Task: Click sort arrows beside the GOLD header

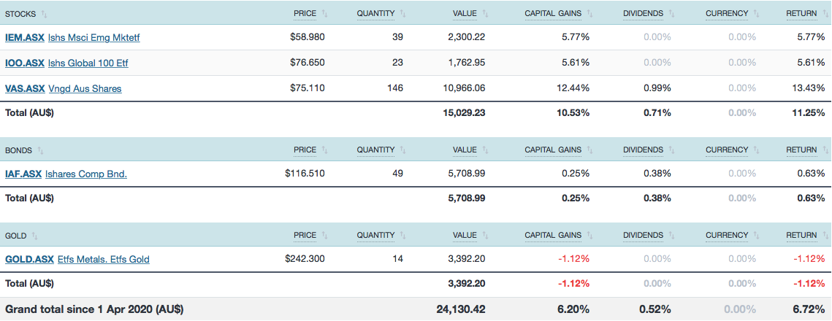Action: [x=35, y=236]
